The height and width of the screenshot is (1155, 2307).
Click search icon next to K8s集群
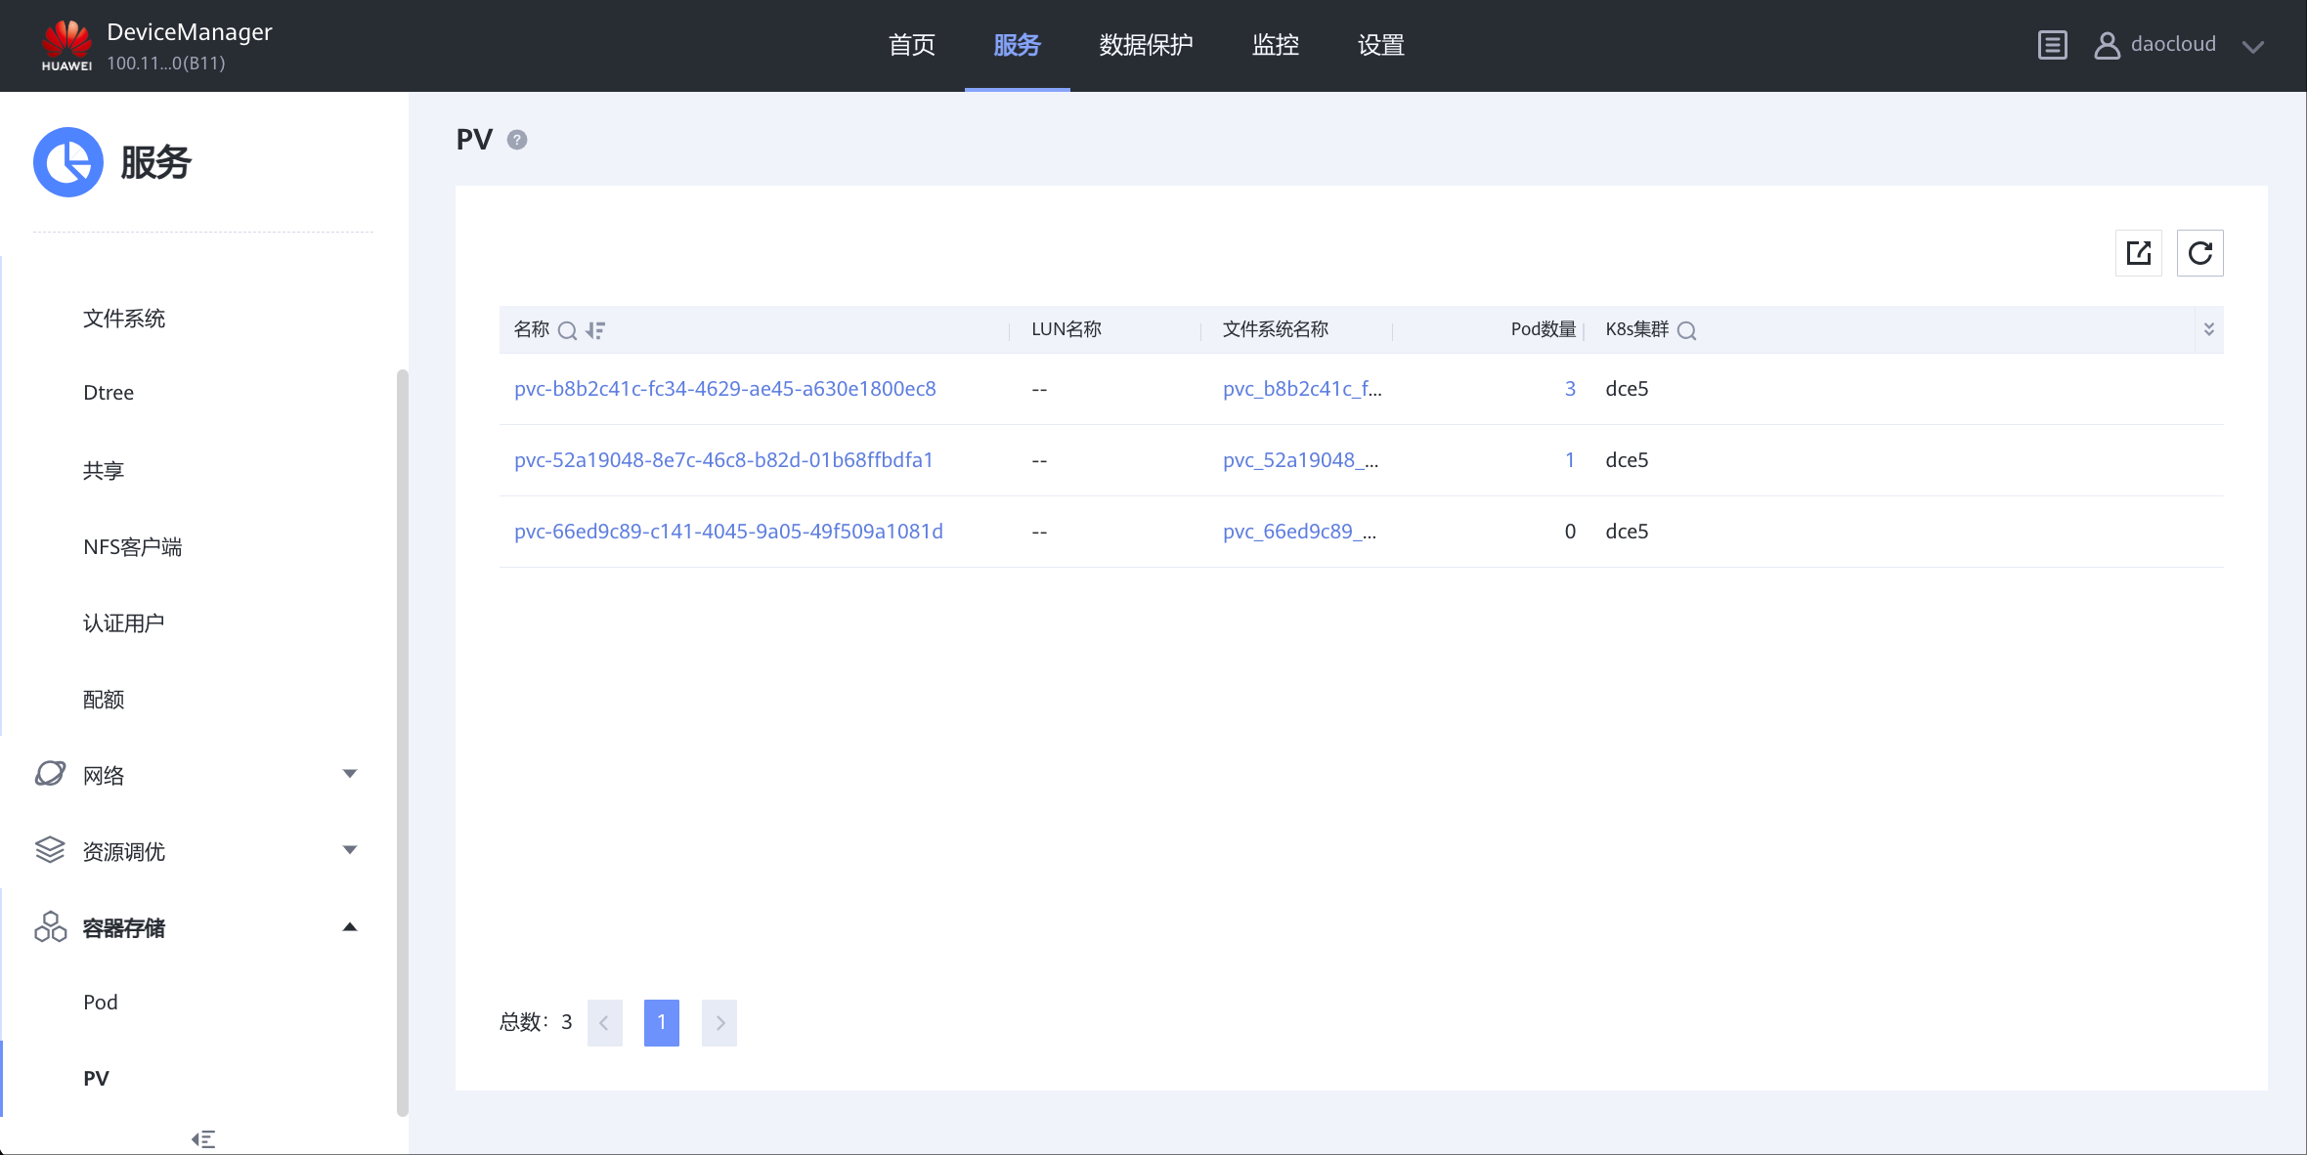pos(1686,330)
